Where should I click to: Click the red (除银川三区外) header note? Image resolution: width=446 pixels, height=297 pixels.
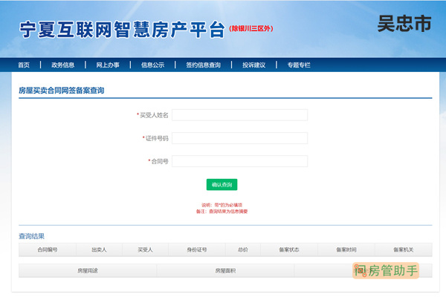point(251,28)
